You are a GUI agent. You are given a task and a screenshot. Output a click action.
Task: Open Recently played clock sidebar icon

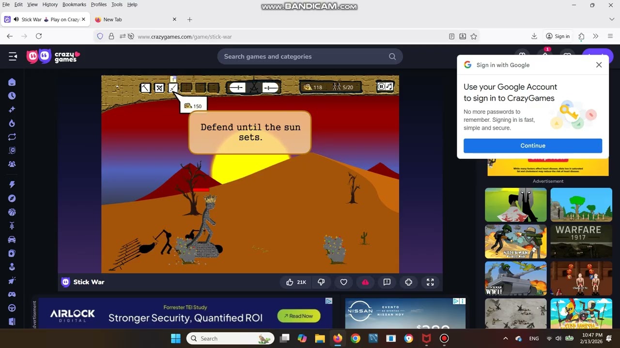(12, 96)
